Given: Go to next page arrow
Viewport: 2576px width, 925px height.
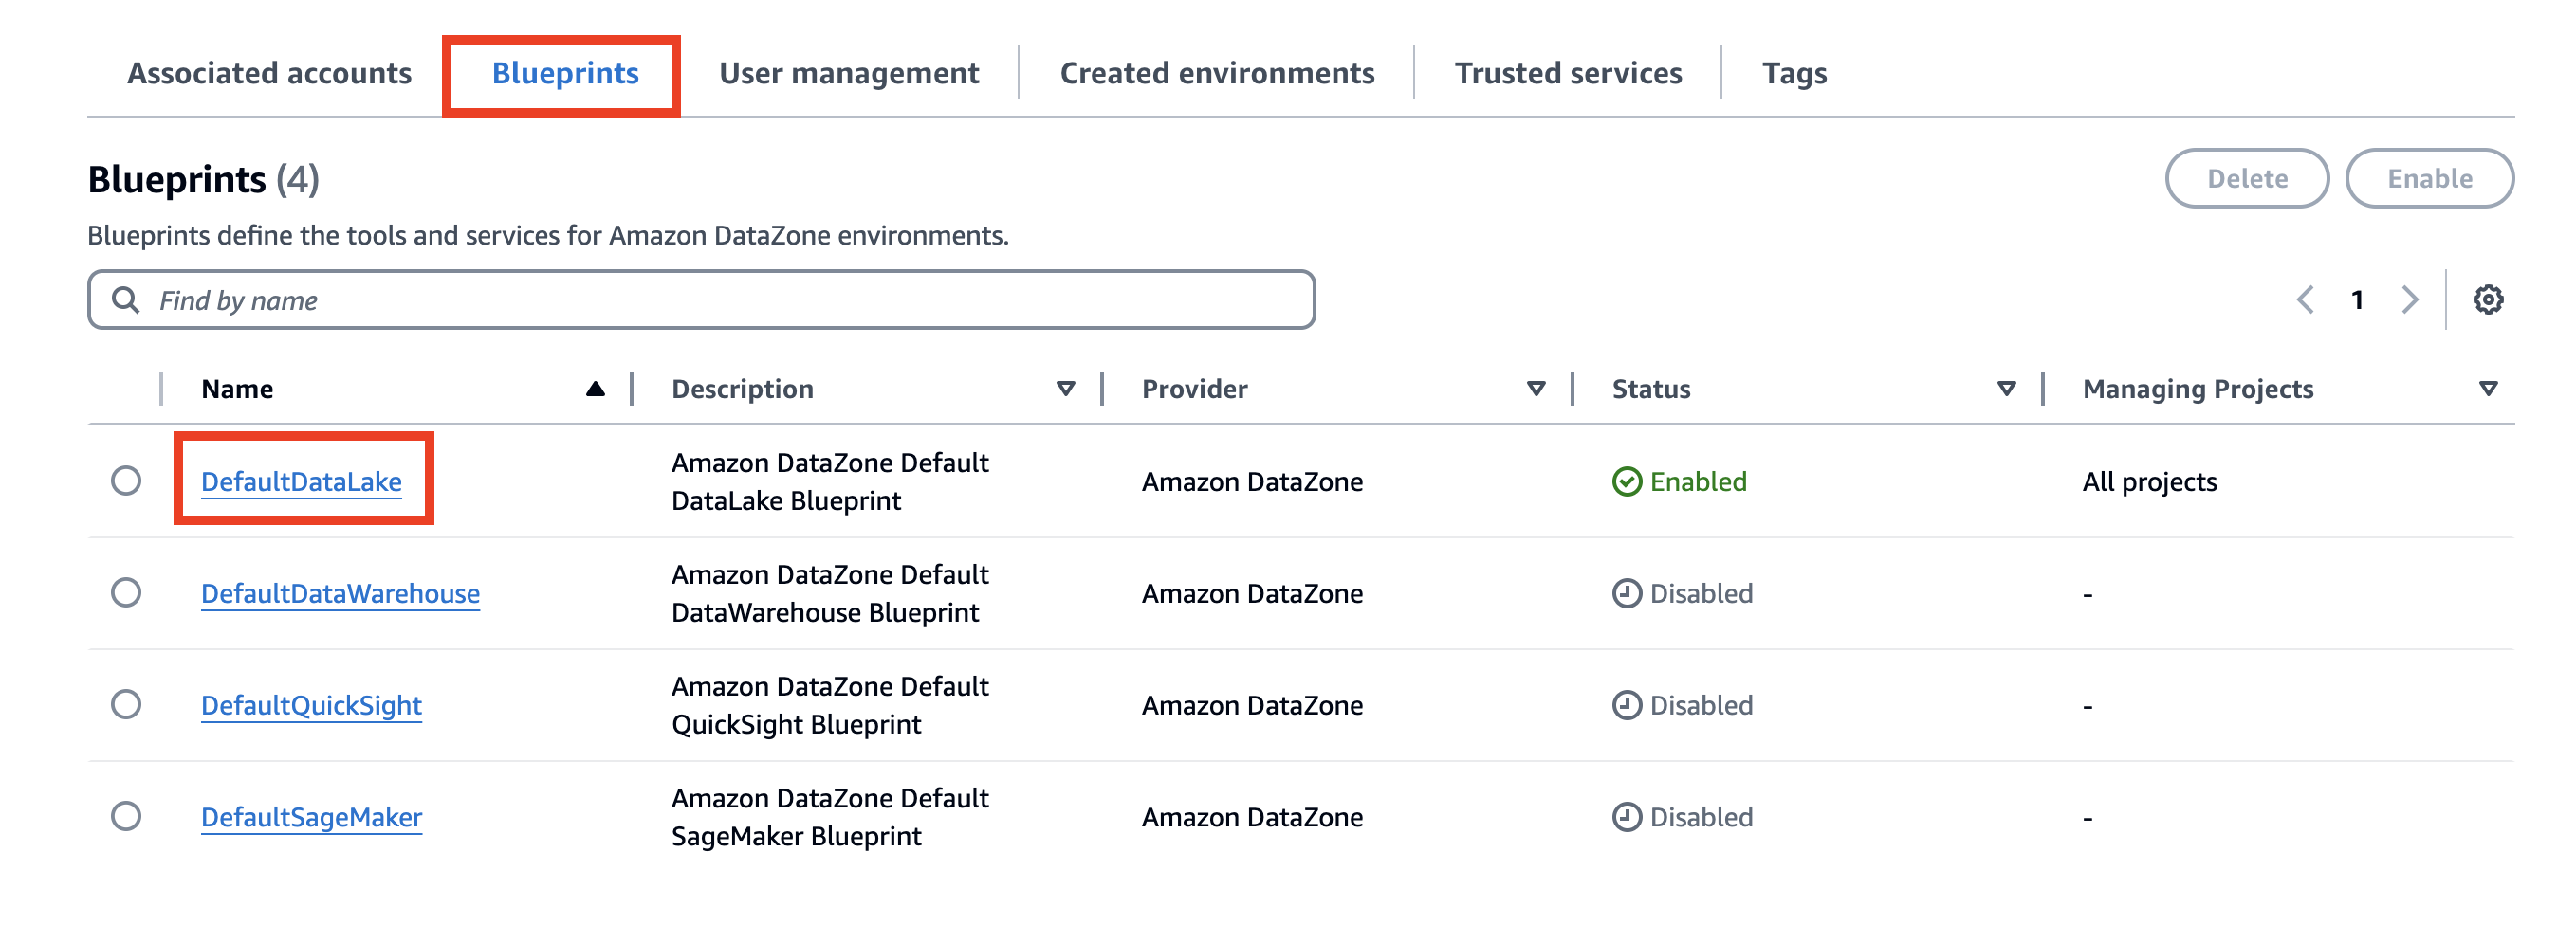Looking at the screenshot, I should coord(2410,299).
